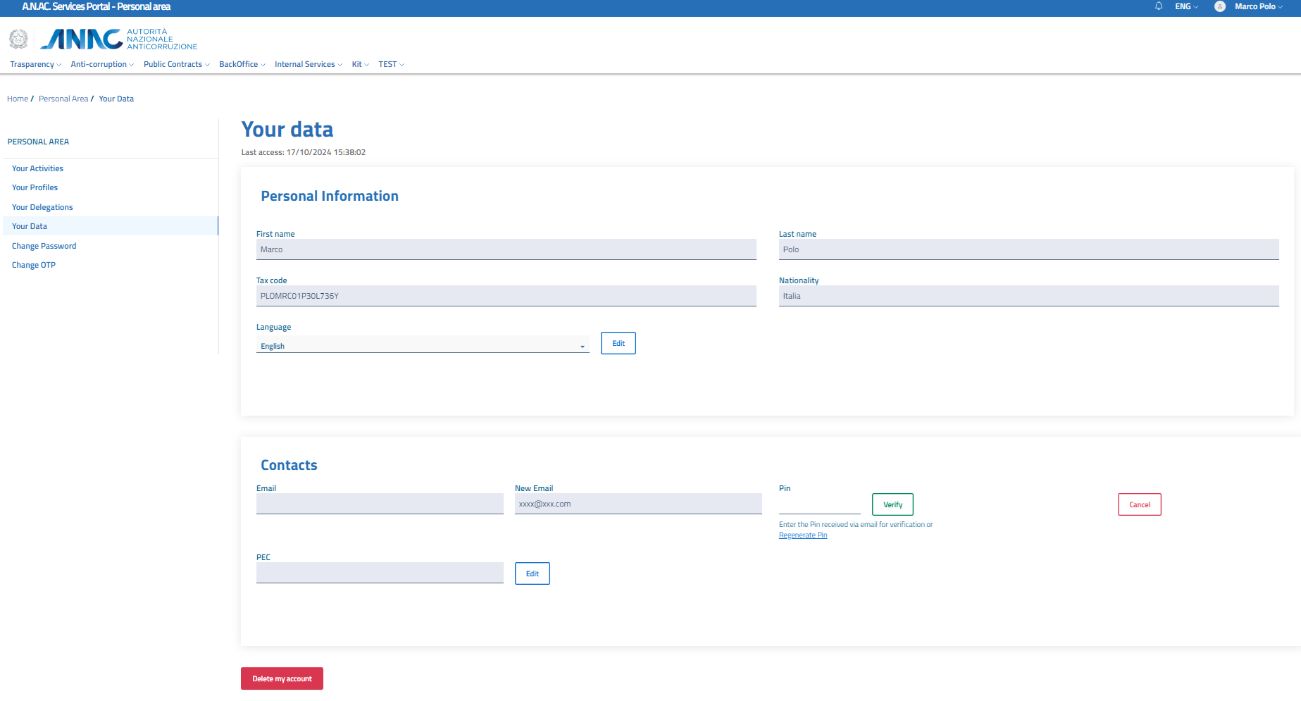Cancel the email change
Viewport: 1301px width, 701px height.
pyautogui.click(x=1139, y=504)
